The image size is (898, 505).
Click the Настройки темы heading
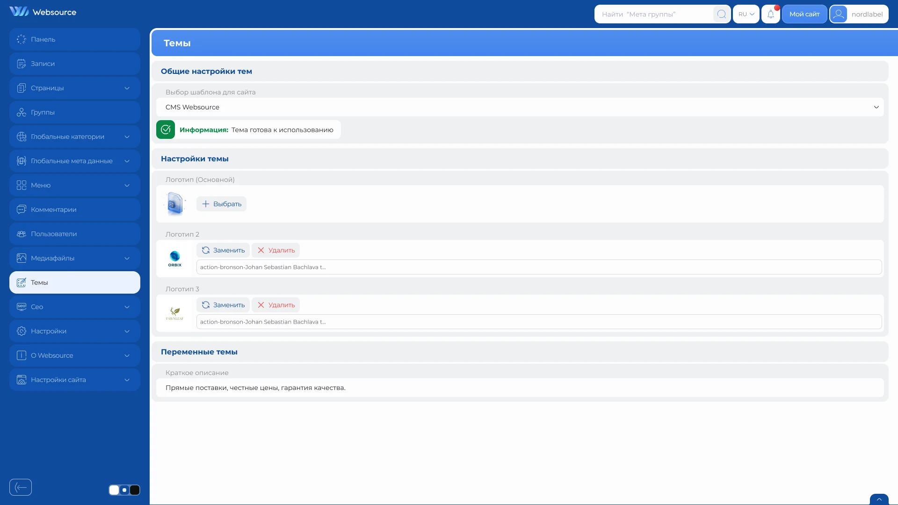pos(195,159)
